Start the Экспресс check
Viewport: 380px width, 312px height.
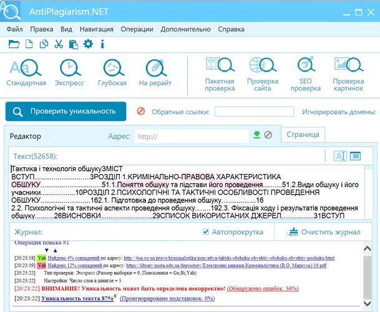pos(69,73)
